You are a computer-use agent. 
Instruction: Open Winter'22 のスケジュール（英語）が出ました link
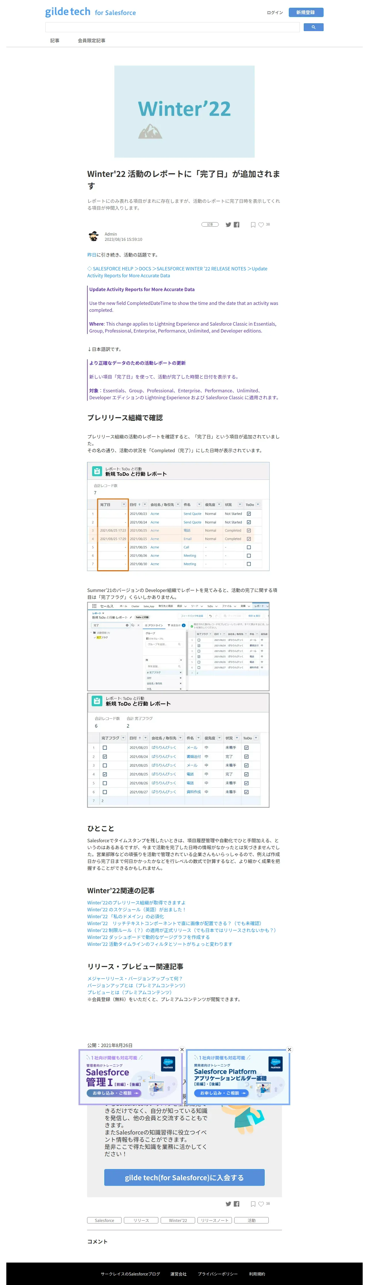pyautogui.click(x=136, y=909)
